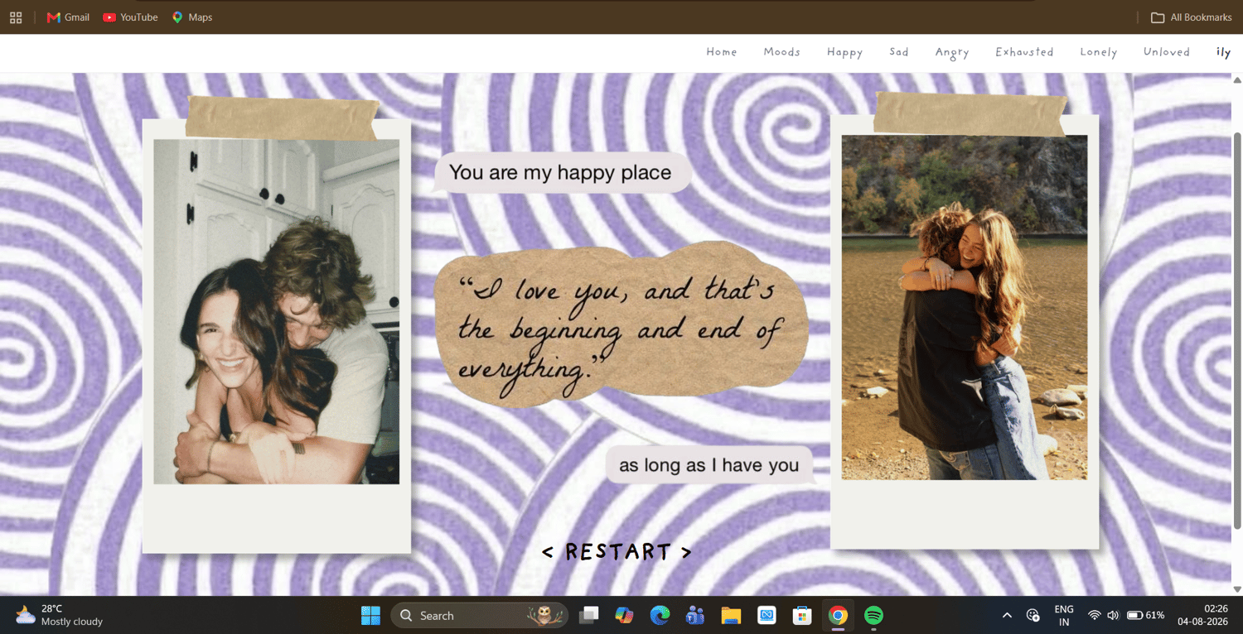Open the Unloved page link

coord(1167,52)
